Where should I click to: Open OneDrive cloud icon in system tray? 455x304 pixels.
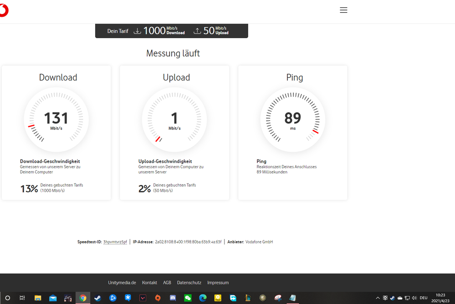(400, 298)
